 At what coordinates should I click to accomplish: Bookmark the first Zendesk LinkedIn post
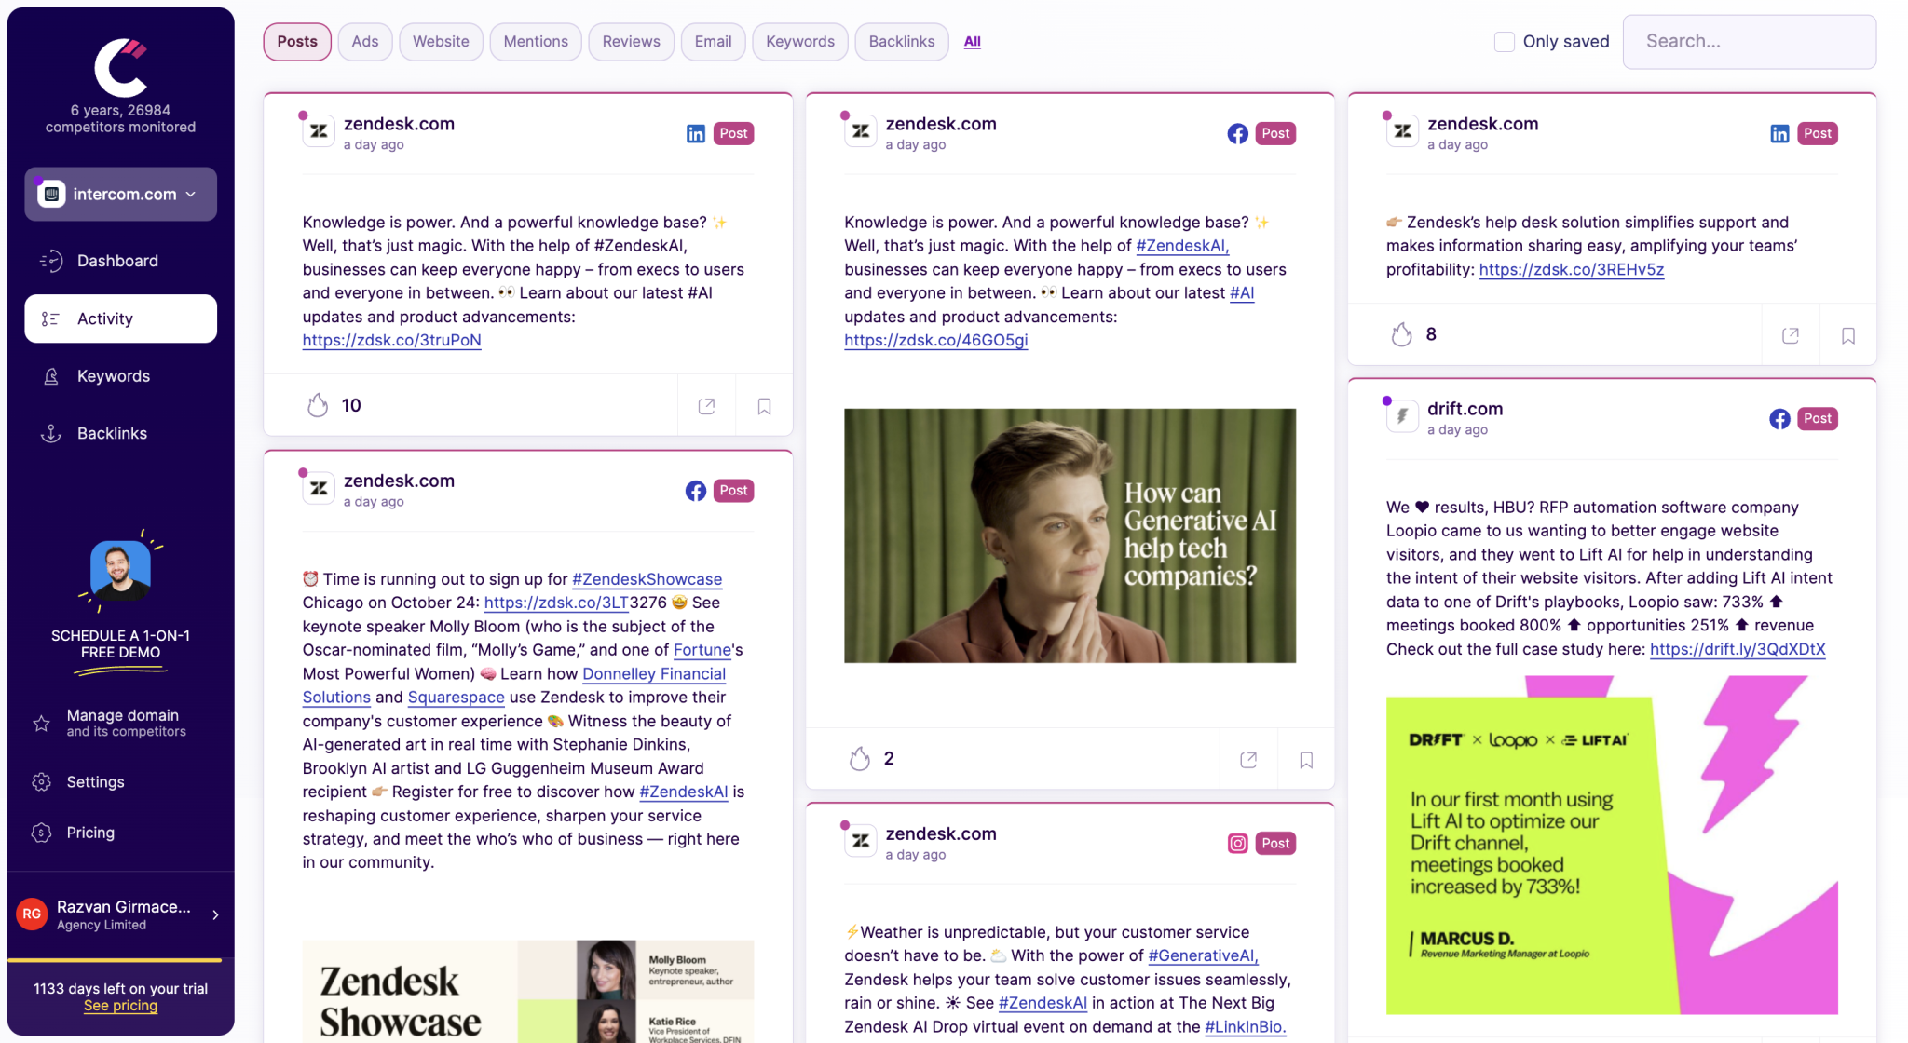[x=764, y=406]
